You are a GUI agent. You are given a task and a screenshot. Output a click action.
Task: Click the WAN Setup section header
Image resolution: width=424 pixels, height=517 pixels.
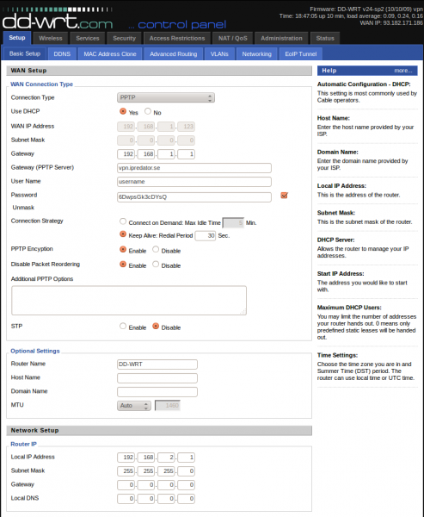[159, 71]
